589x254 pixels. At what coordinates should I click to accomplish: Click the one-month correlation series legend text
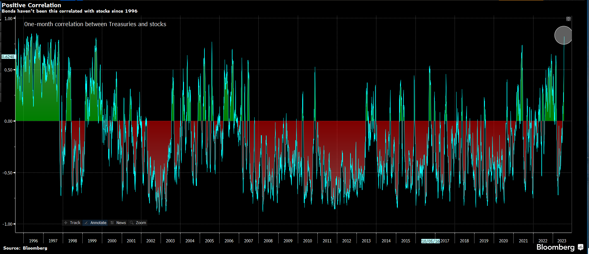95,24
